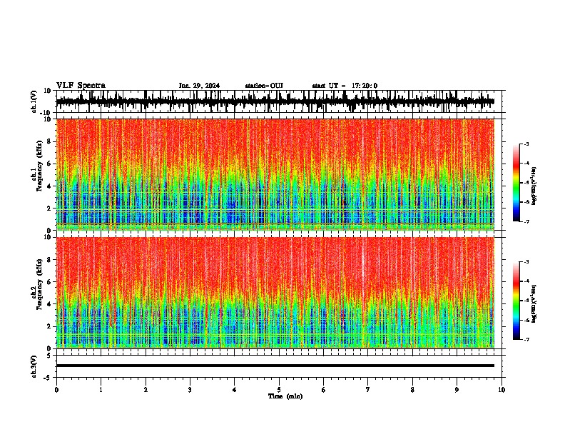
Task: Click the ch.1 voltage waveform trace
Action: click(x=275, y=101)
